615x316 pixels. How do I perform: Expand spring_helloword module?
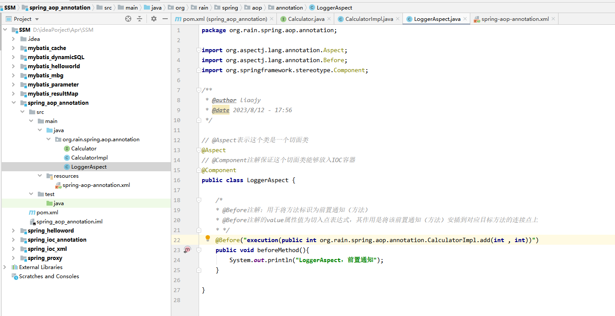13,231
